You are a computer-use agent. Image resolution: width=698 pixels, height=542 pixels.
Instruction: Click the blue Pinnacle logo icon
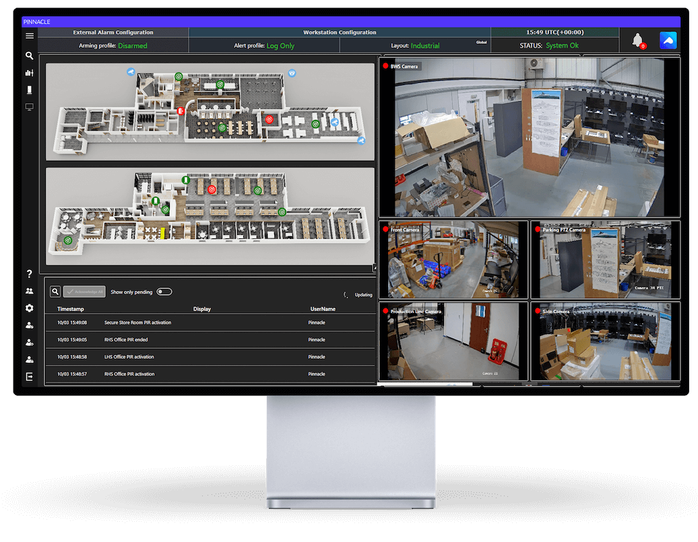tap(668, 40)
